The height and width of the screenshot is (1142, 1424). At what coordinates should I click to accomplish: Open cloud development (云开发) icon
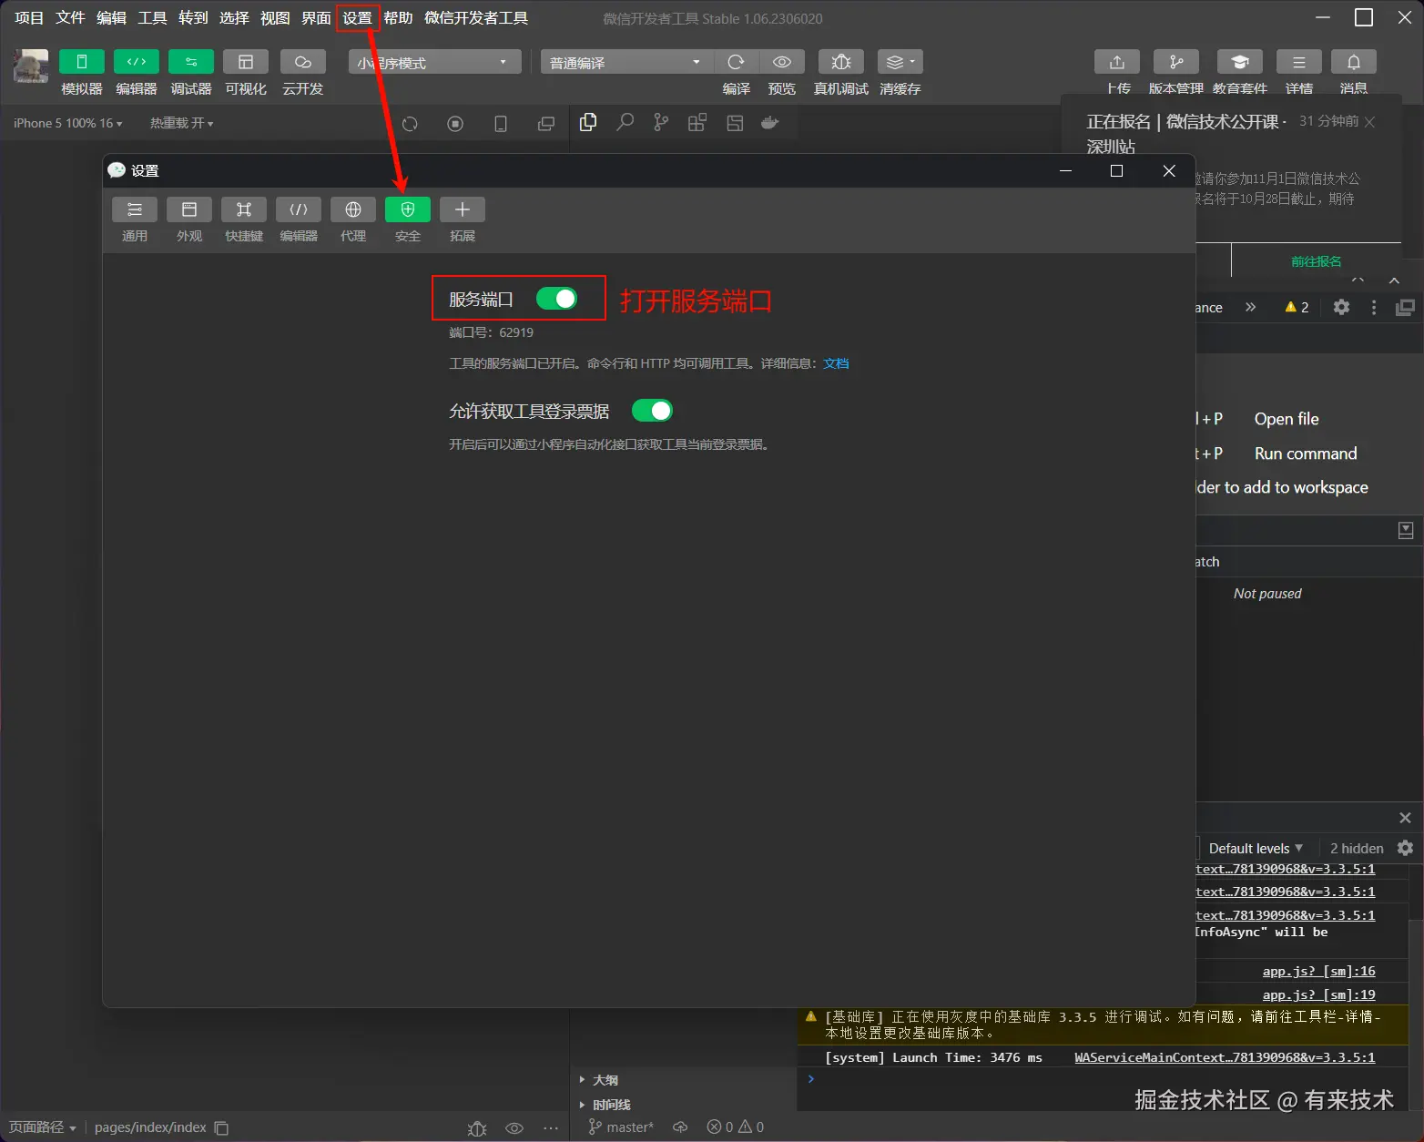(x=303, y=61)
